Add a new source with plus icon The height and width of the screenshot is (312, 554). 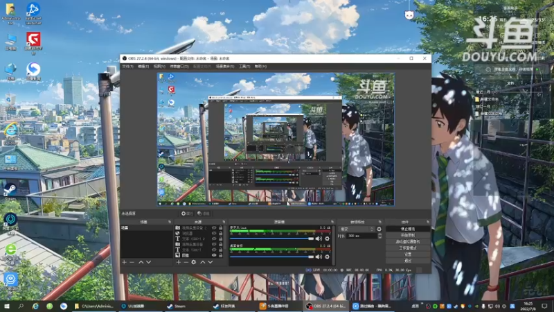coord(179,262)
